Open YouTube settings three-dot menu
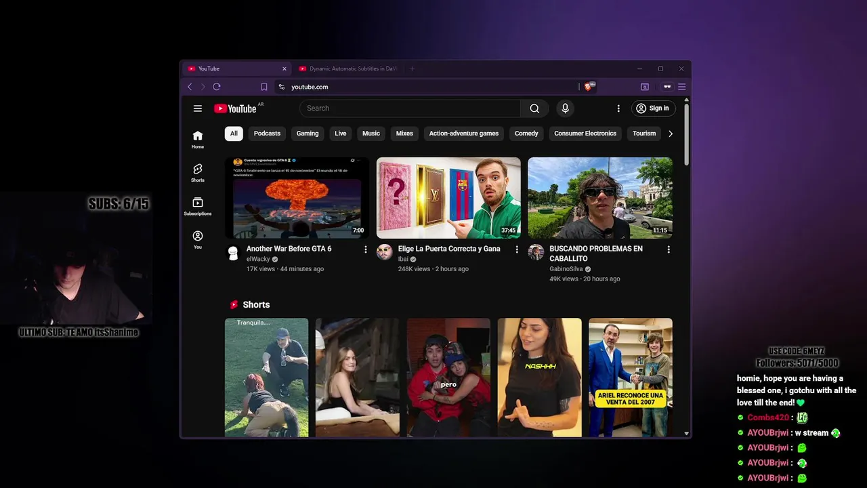Image resolution: width=867 pixels, height=488 pixels. 618,108
